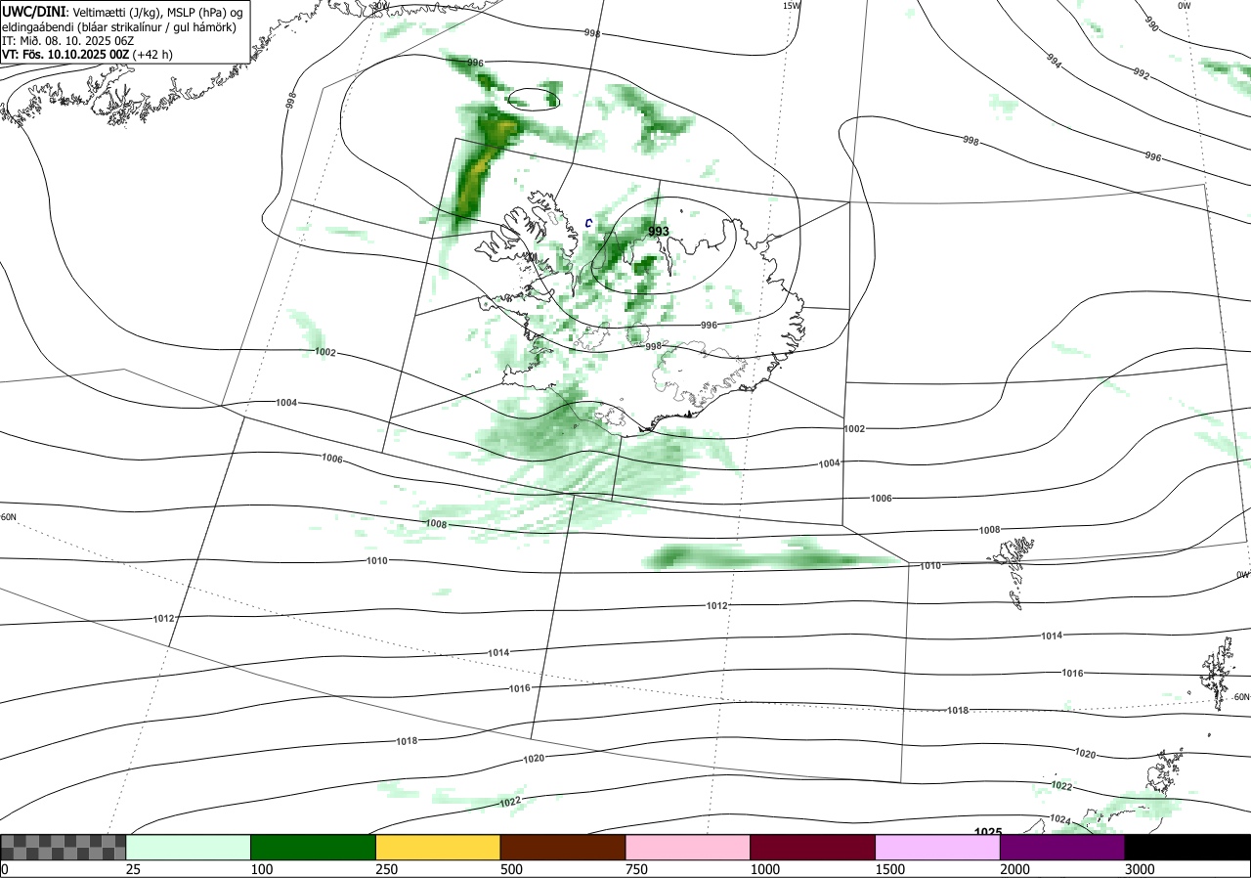Pick the dark green 100–250 legend swatch
Screen dimensions: 1251x878
point(314,847)
